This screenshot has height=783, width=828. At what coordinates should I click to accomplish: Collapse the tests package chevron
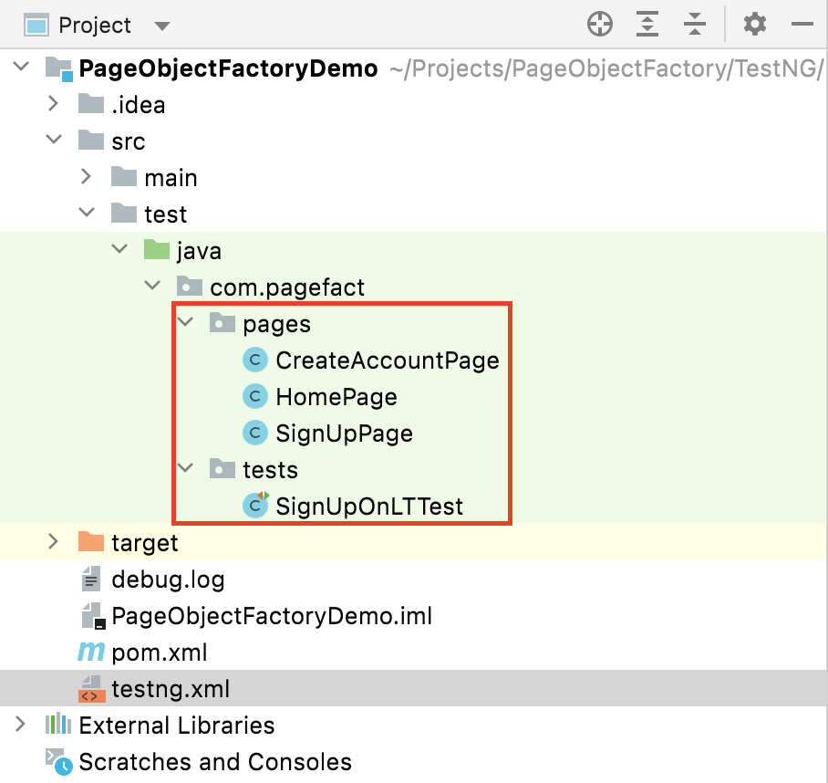pos(187,469)
